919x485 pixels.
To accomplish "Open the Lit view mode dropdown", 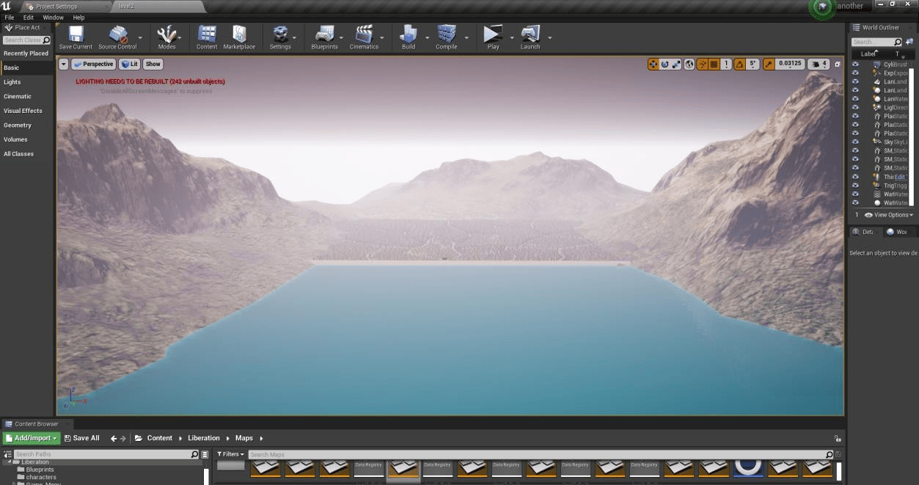I will 130,64.
